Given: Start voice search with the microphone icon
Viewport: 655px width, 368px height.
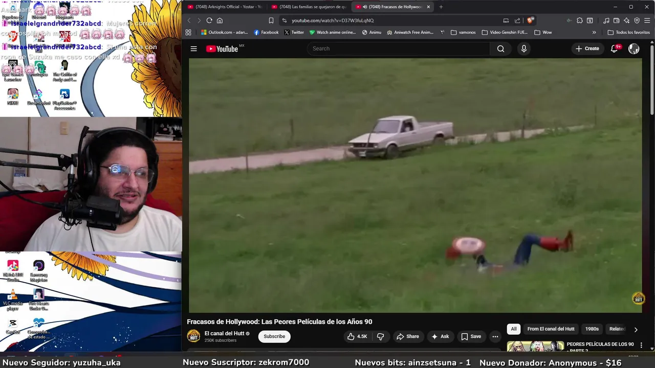Looking at the screenshot, I should 523,49.
